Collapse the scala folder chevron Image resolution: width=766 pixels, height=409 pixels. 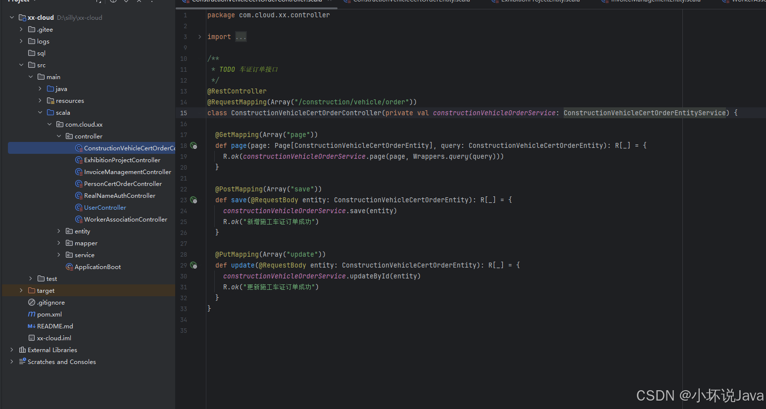[x=40, y=112]
